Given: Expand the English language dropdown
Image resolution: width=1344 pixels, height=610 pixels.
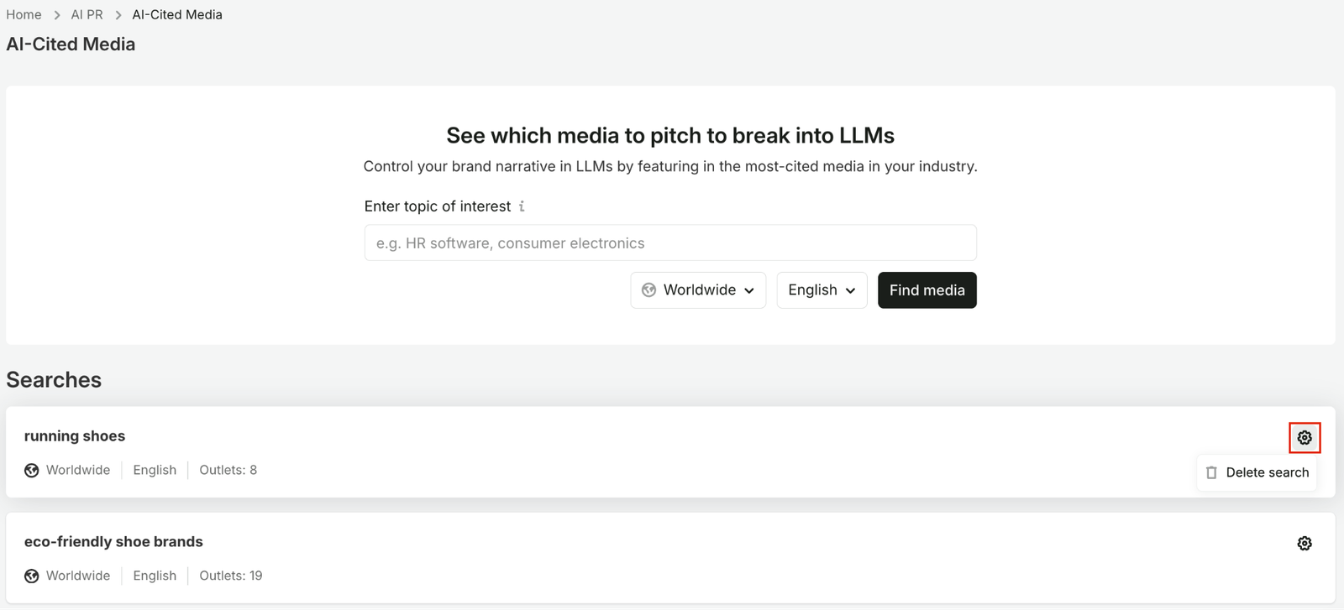Looking at the screenshot, I should coord(822,290).
